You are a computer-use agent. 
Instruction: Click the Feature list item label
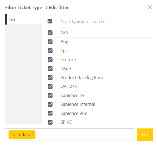(68, 60)
